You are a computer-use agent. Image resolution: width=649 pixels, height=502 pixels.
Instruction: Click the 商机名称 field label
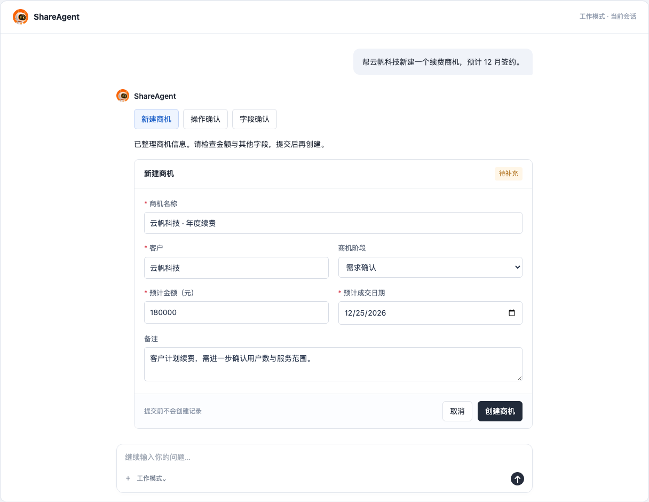coord(163,203)
